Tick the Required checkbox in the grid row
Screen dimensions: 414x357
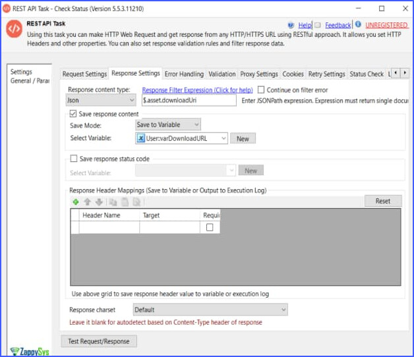tap(210, 227)
